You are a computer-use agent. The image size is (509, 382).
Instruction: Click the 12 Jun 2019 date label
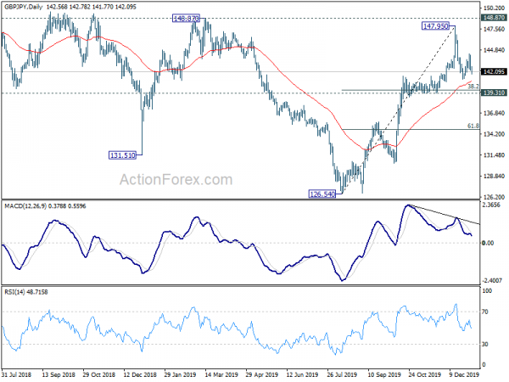coord(303,374)
